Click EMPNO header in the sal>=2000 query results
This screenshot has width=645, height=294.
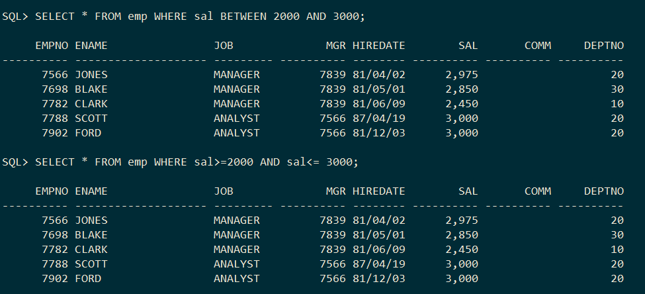(52, 191)
